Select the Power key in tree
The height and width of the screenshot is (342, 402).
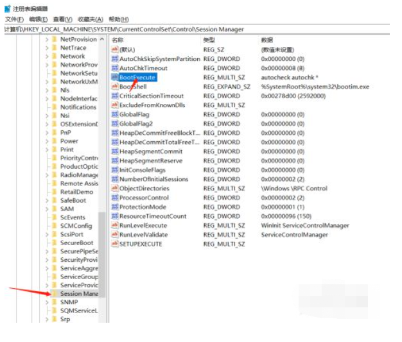coord(69,141)
